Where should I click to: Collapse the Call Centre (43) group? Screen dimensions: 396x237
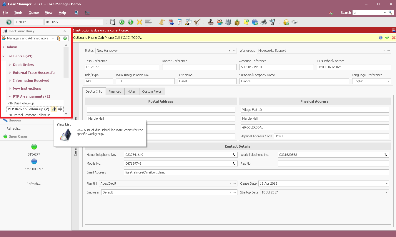4,56
